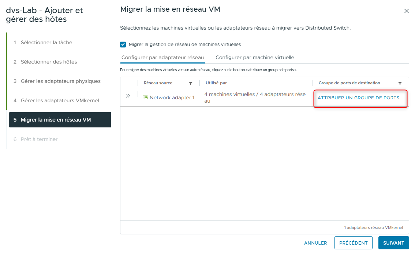Click the SUIVANT button
The height and width of the screenshot is (253, 415).
393,243
